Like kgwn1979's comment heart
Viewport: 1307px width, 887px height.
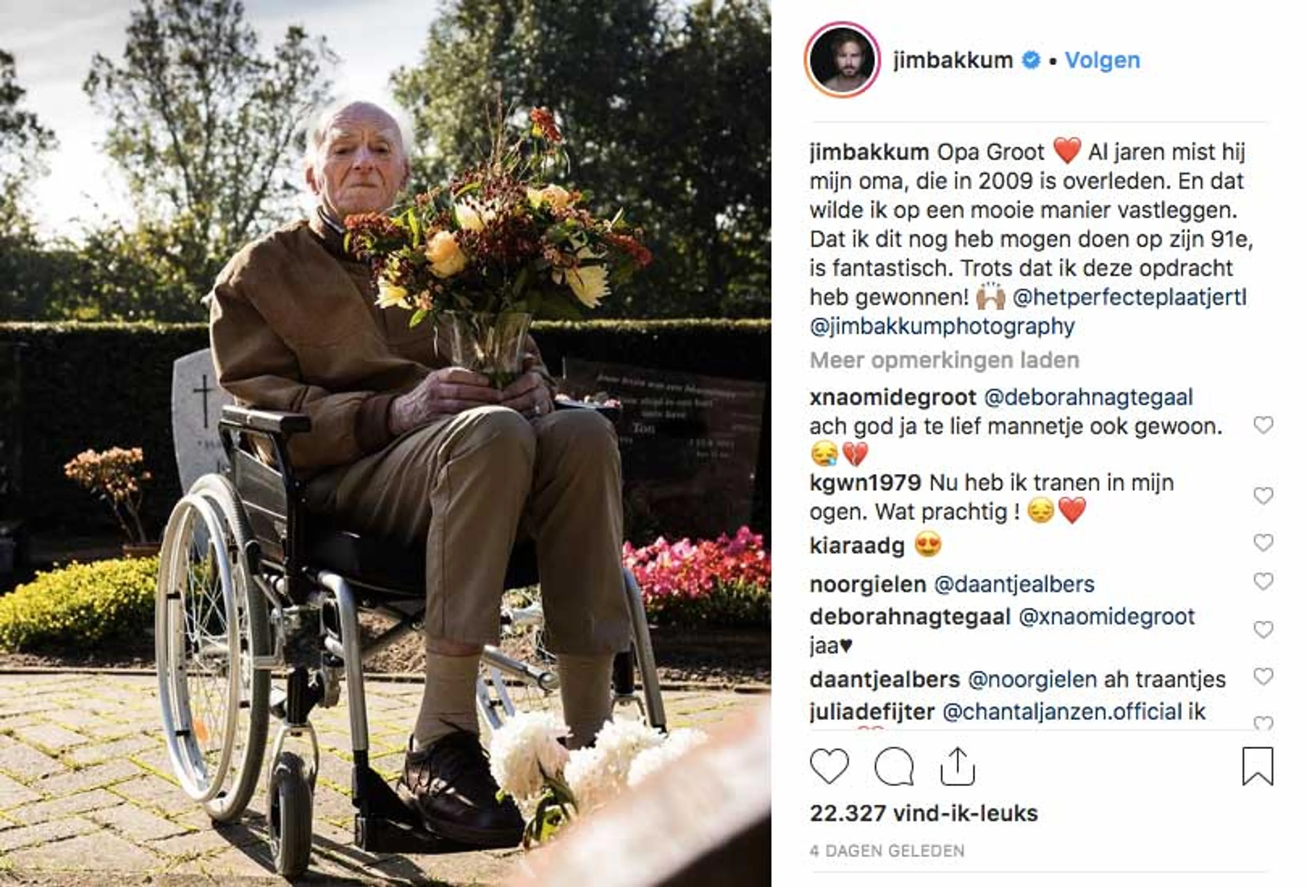point(1263,496)
